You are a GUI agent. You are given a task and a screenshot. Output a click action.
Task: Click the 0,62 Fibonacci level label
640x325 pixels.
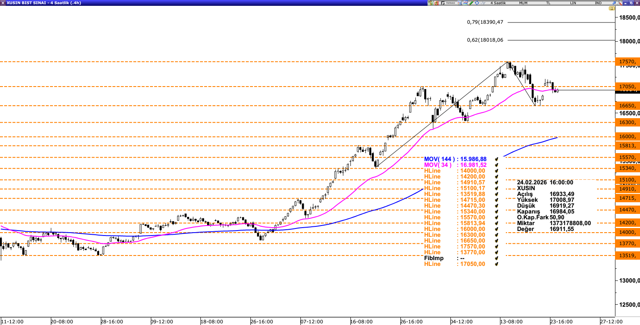(485, 40)
